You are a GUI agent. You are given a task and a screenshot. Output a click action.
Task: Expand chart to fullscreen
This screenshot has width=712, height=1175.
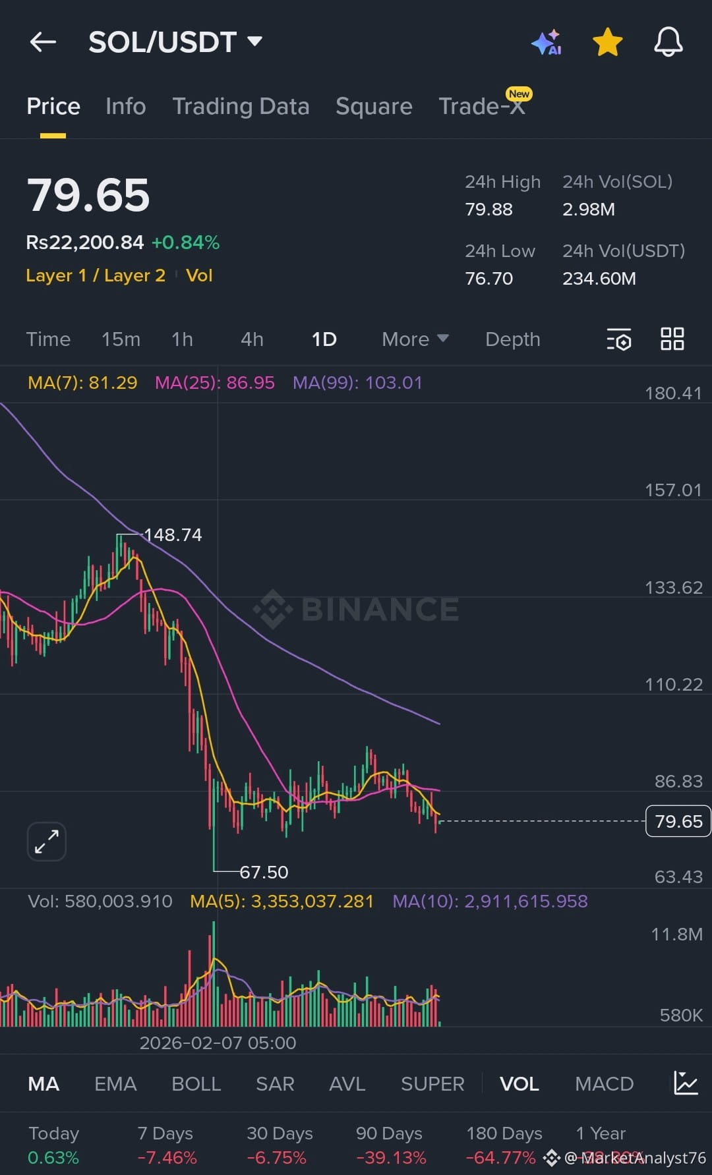47,842
